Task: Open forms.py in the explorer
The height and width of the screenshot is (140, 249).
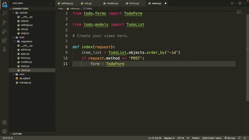Action: [x=25, y=58]
